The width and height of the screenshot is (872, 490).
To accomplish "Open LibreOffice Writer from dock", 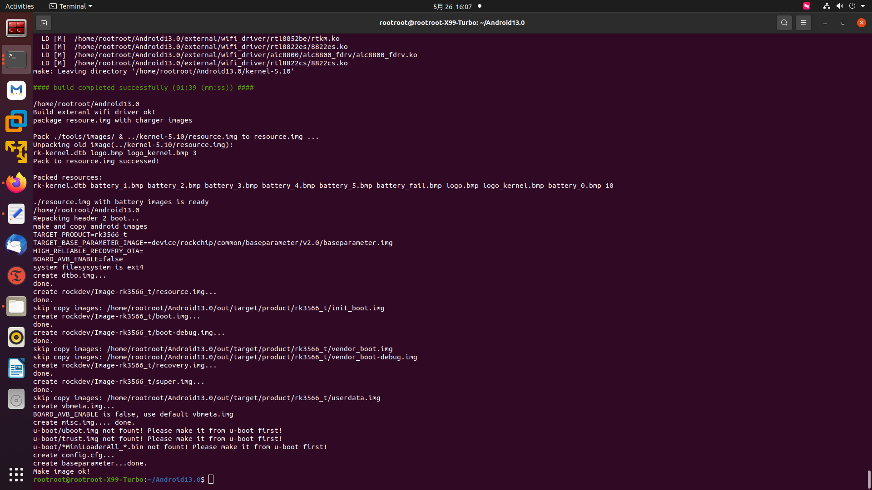I will pyautogui.click(x=16, y=368).
